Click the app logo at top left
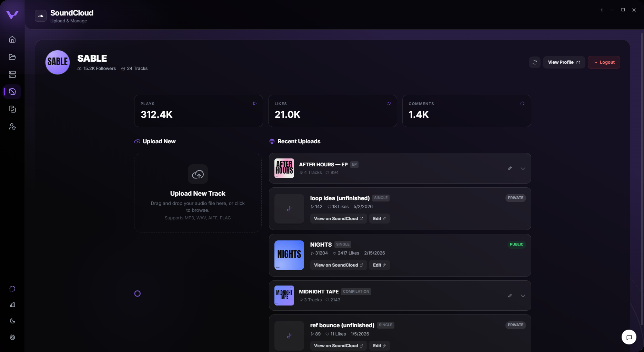 [x=12, y=14]
